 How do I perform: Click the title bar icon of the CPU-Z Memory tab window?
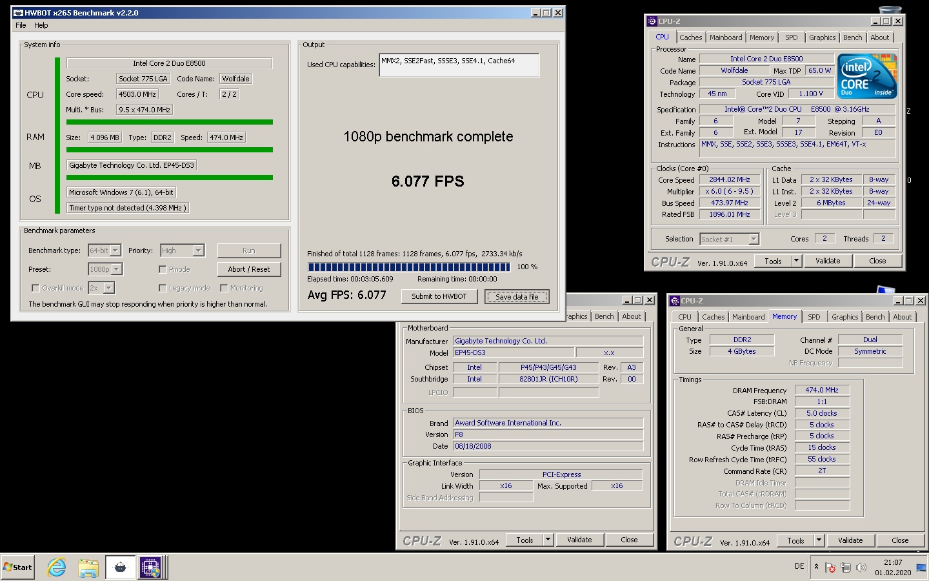click(675, 301)
